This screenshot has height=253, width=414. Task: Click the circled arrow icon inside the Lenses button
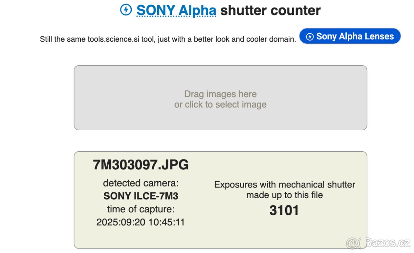pyautogui.click(x=310, y=36)
